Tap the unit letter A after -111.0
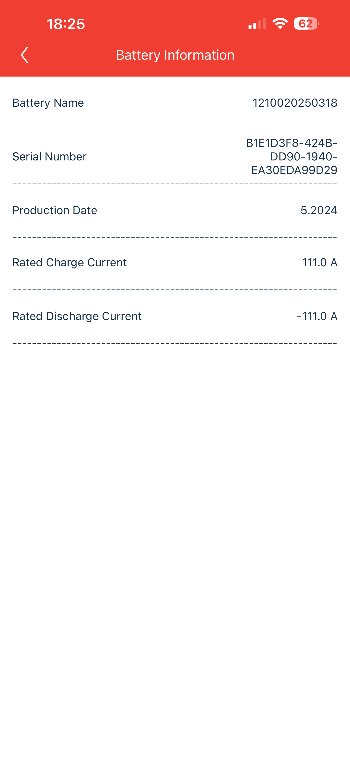The width and height of the screenshot is (350, 759). click(x=334, y=316)
